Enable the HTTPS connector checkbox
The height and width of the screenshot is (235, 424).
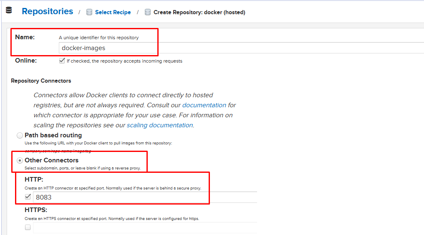(x=28, y=227)
